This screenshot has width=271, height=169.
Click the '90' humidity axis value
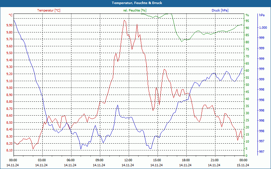coord(247,28)
